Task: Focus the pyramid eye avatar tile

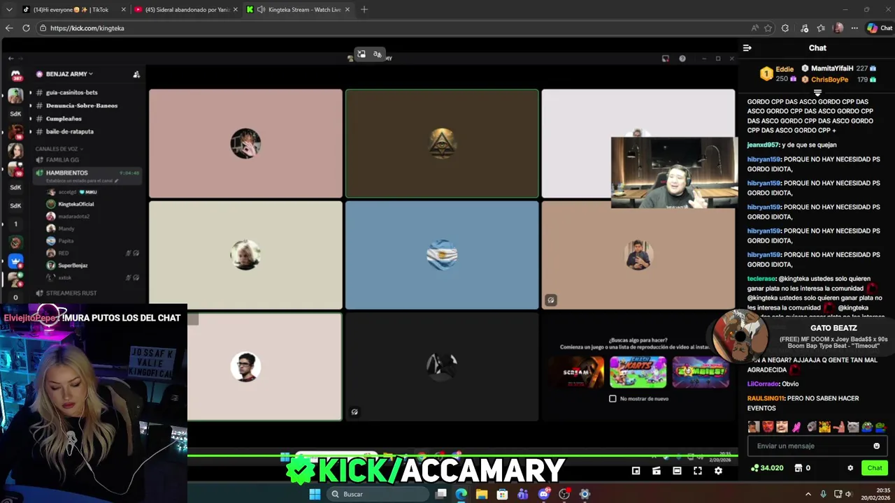Action: (442, 143)
